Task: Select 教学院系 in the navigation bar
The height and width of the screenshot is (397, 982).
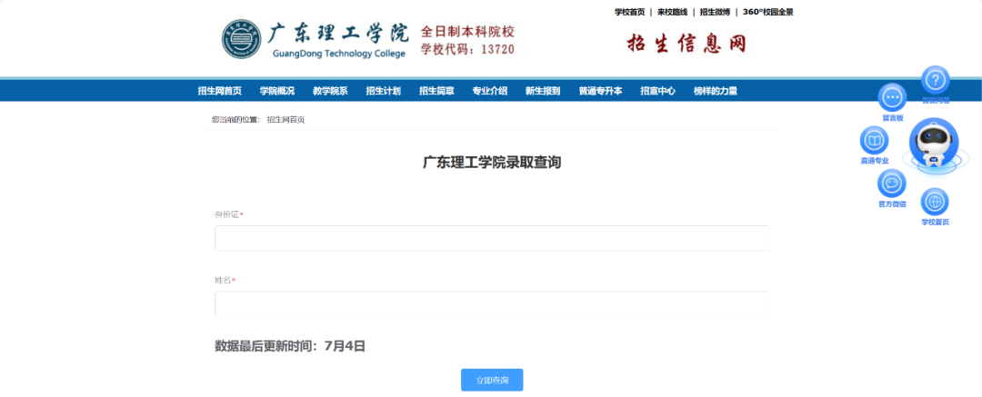Action: (330, 91)
